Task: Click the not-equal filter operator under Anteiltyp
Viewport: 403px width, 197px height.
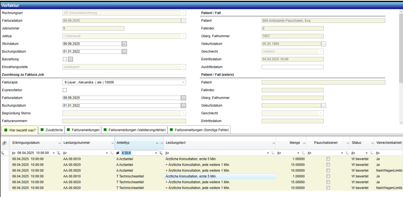Action: [x=117, y=153]
